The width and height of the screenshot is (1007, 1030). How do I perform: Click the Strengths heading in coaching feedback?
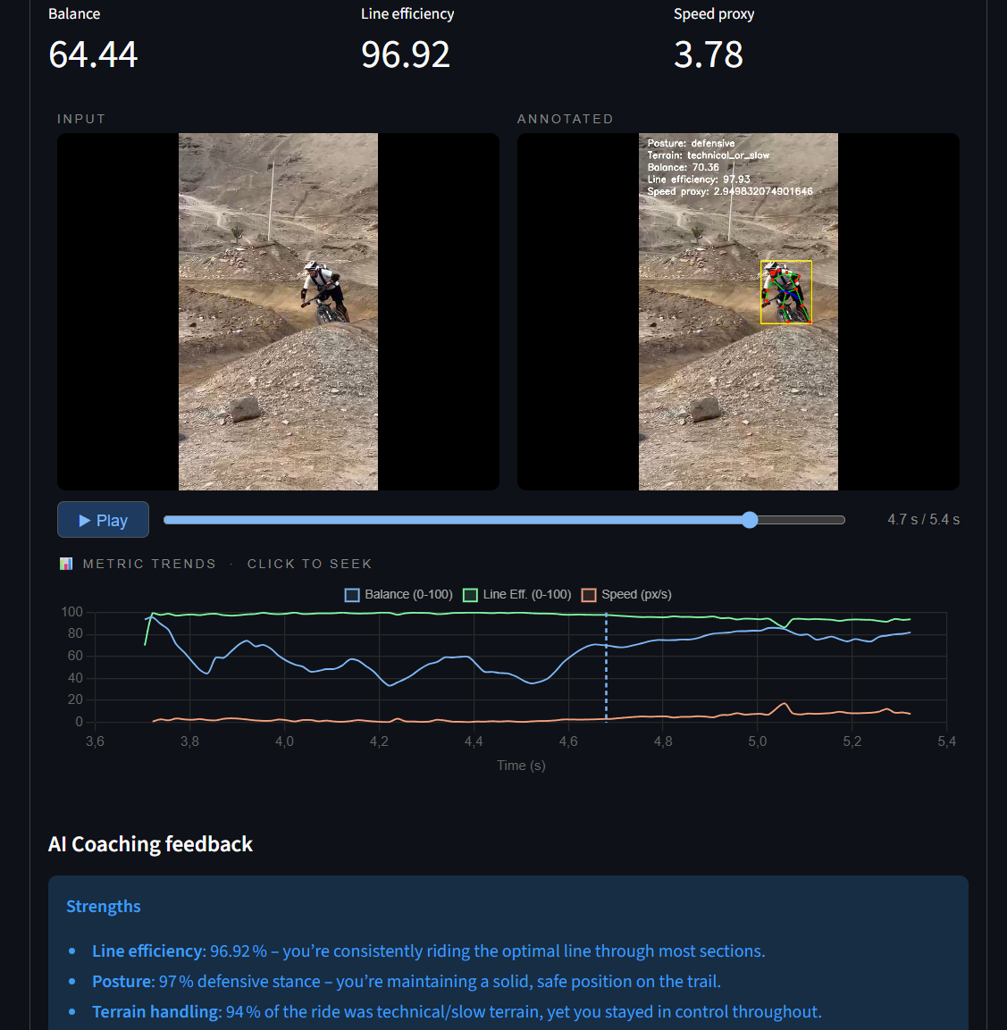pos(104,907)
